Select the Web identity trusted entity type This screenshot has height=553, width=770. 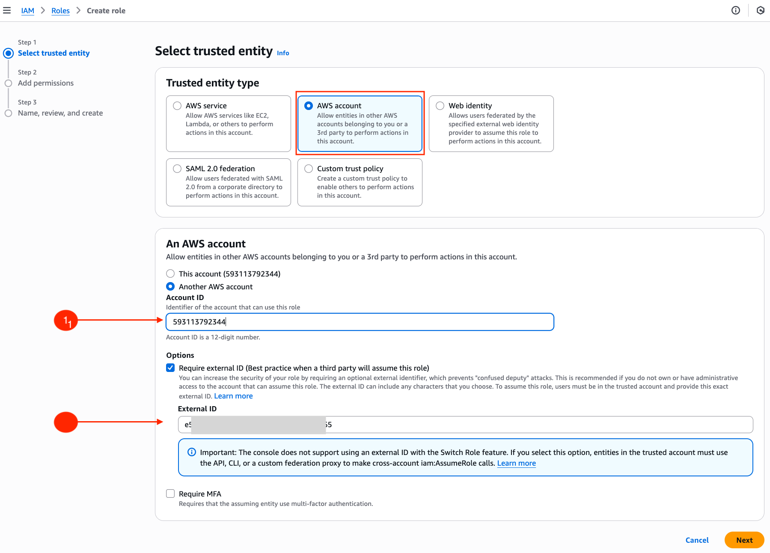coord(439,105)
